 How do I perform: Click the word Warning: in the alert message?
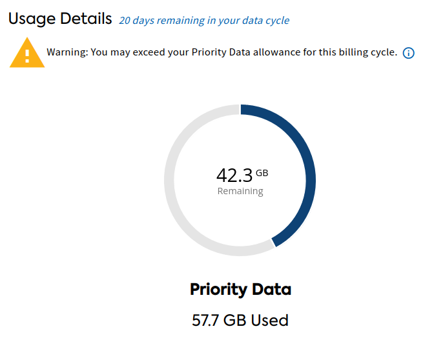(x=67, y=52)
